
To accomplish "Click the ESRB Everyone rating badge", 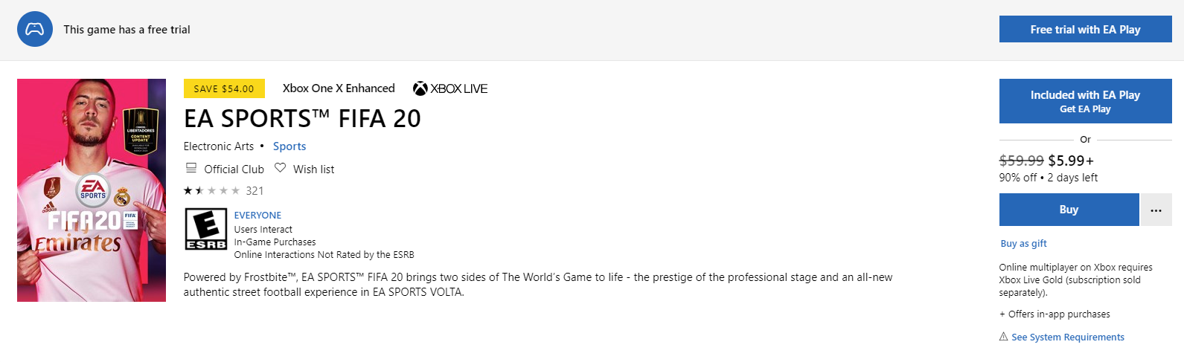I will click(x=206, y=229).
